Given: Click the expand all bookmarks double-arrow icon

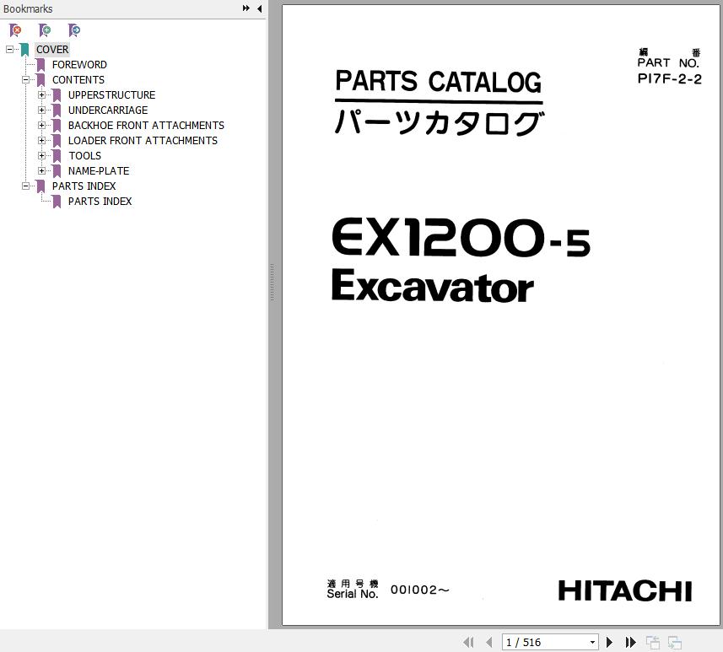Looking at the screenshot, I should tap(245, 8).
